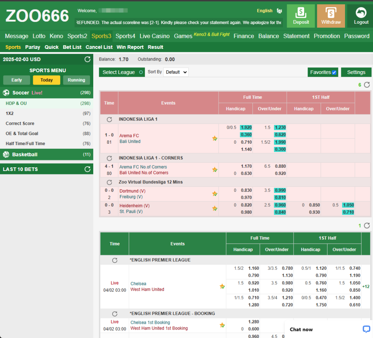373x338 pixels.
Task: Open the Bet List sub-tab
Action: (72, 47)
